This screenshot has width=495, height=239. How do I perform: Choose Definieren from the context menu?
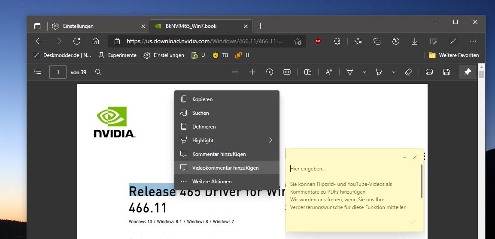coord(227,127)
